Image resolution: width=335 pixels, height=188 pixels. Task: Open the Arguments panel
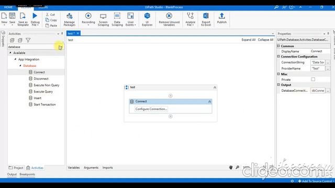pyautogui.click(x=91, y=168)
